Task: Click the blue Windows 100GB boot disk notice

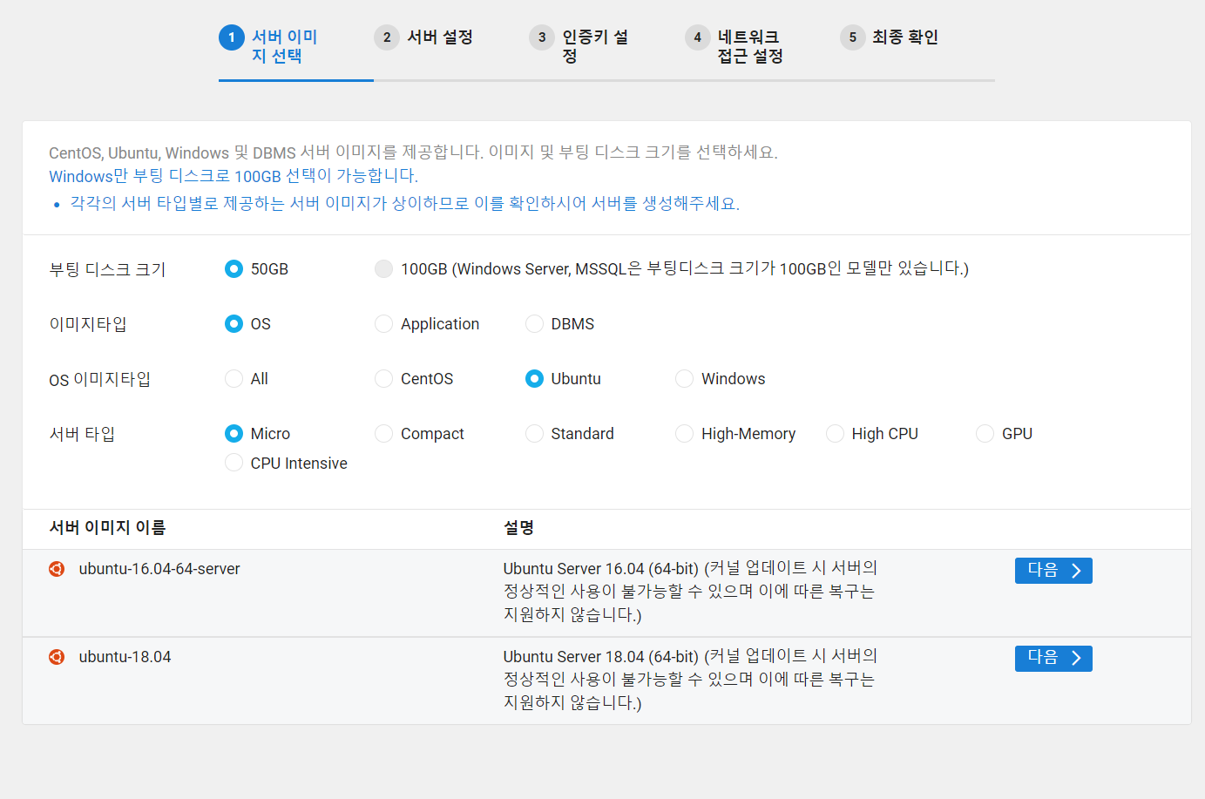Action: point(234,176)
